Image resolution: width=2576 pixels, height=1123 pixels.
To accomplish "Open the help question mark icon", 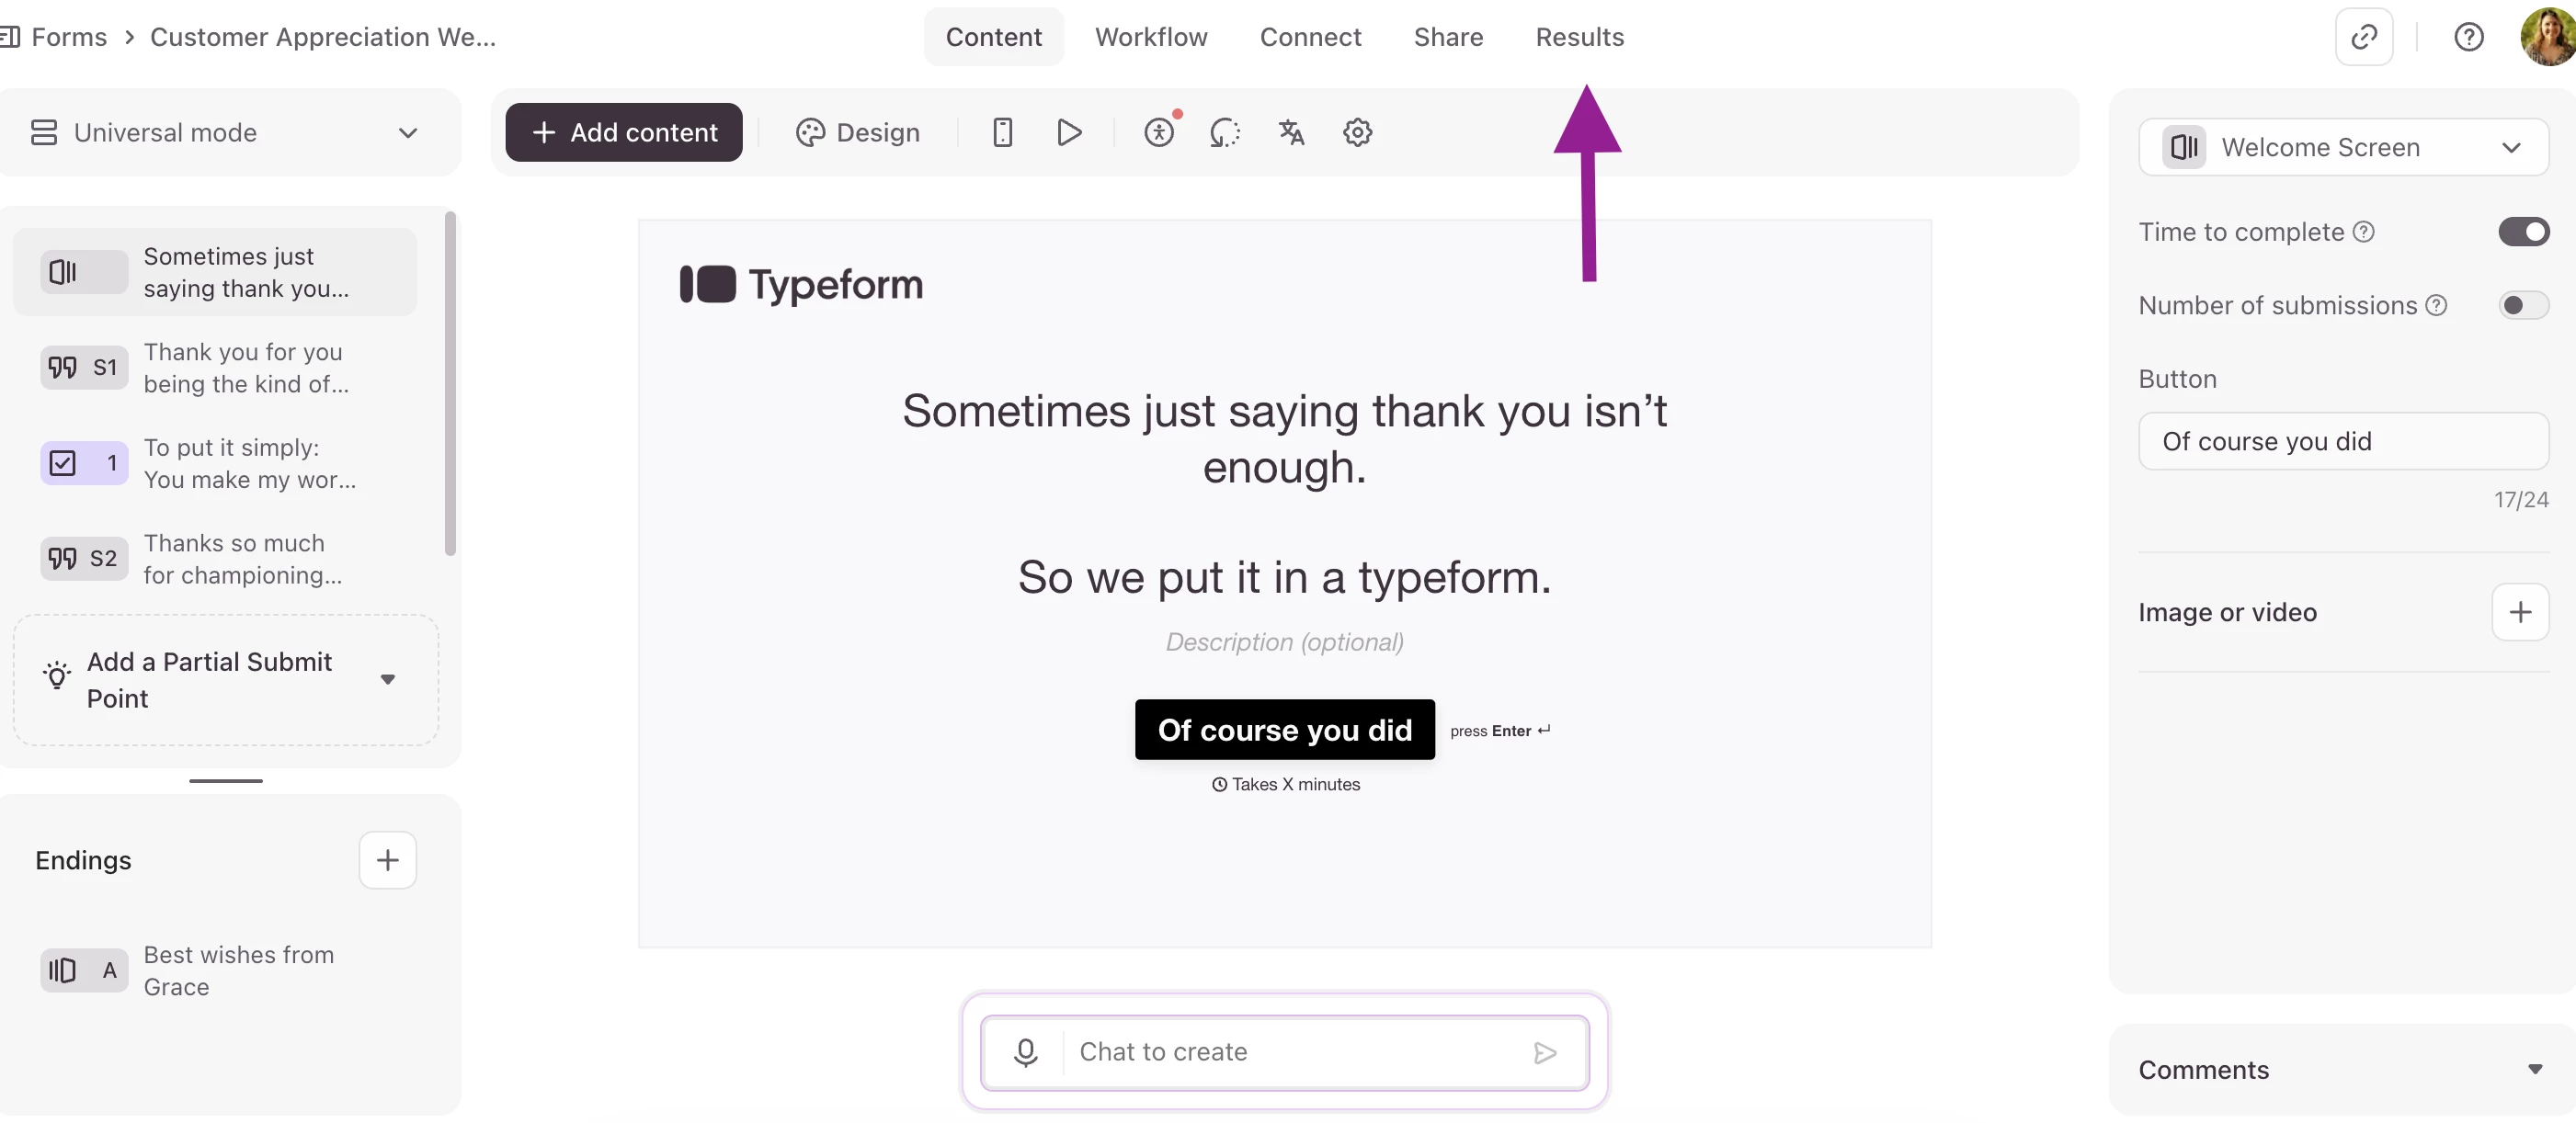I will (2468, 37).
